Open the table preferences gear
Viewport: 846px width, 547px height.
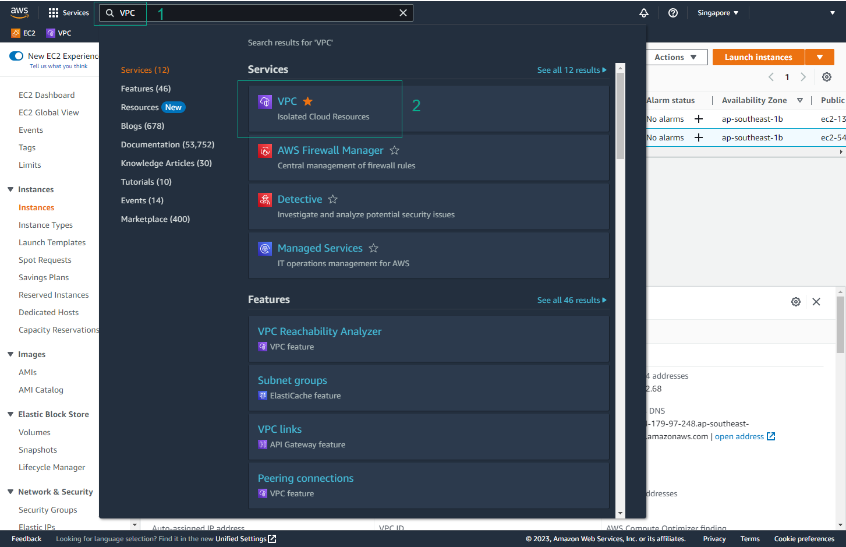[x=827, y=77]
